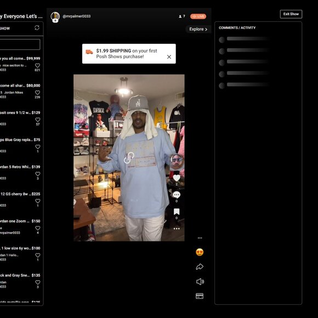Open the host avatar with plus badge
Viewport: 318px width, 318px height.
point(55,17)
